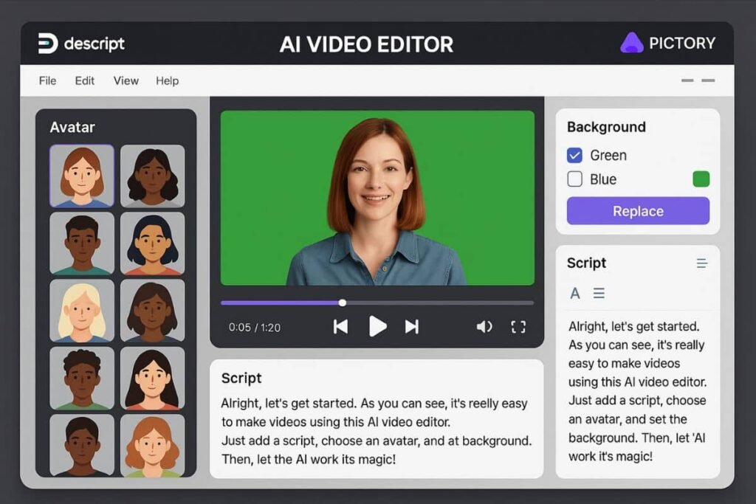Viewport: 756px width, 504px height.
Task: Enter fullscreen video mode
Action: 518,327
